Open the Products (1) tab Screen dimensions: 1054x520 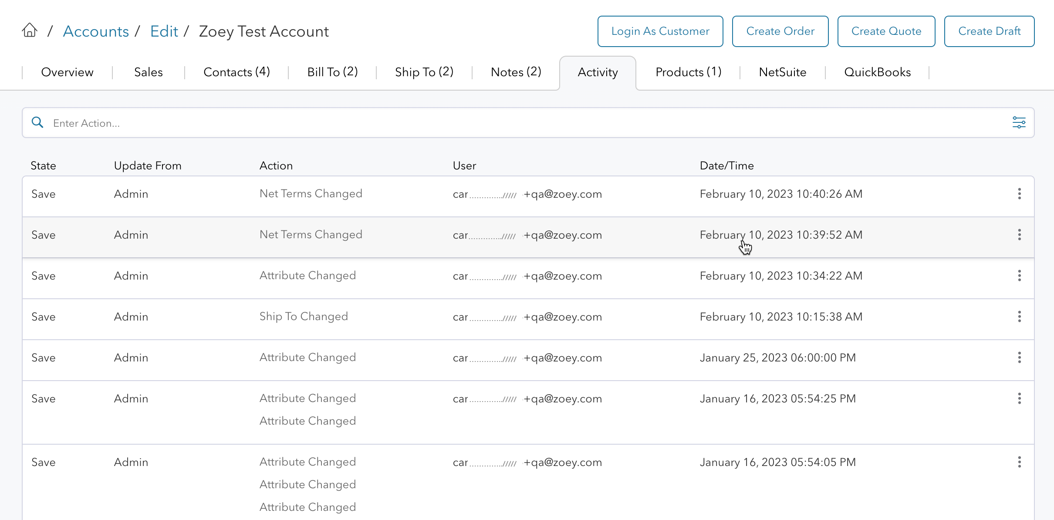click(x=688, y=72)
